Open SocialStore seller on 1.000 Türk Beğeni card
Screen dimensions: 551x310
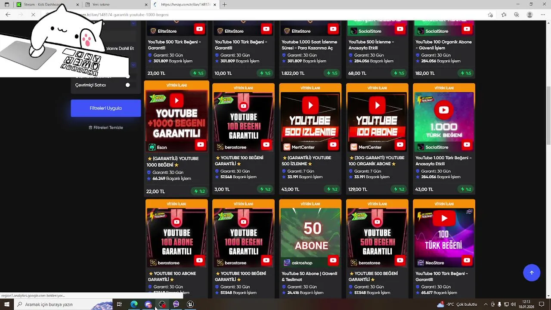click(433, 147)
